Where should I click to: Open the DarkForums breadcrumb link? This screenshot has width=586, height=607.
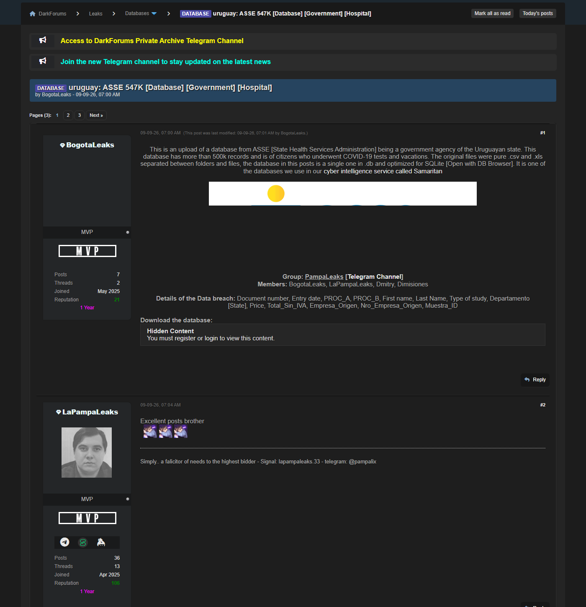pos(52,14)
